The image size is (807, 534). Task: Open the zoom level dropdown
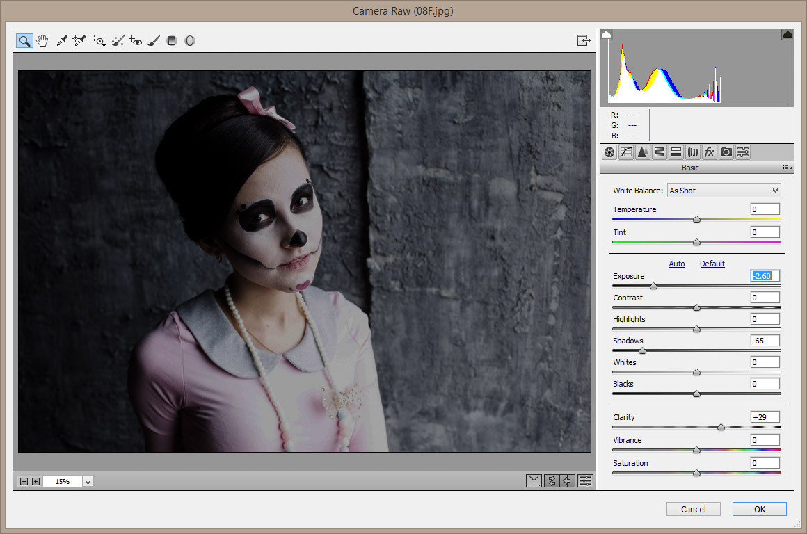[x=88, y=481]
